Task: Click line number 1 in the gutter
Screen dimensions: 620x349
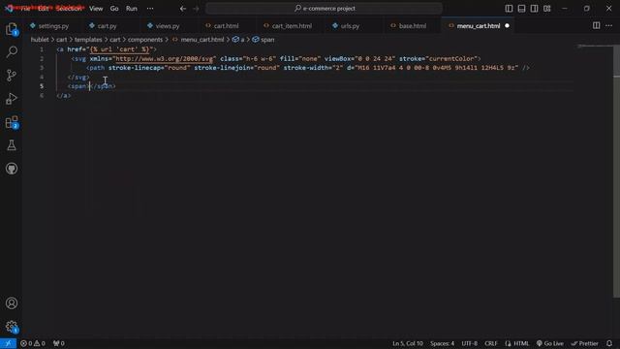Action: 42,49
